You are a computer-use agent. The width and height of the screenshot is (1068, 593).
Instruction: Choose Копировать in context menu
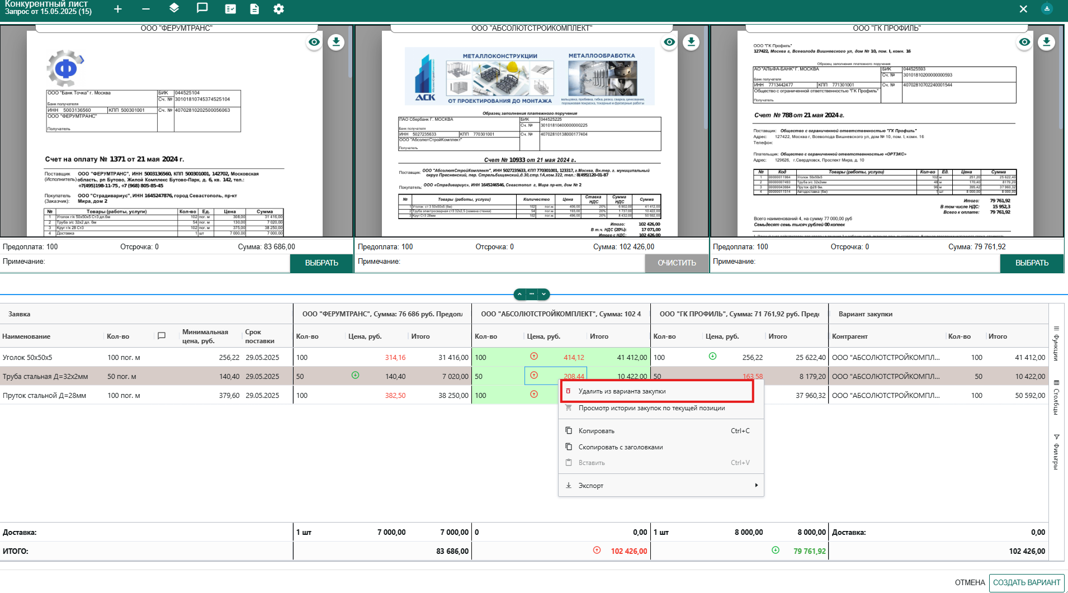click(661, 431)
